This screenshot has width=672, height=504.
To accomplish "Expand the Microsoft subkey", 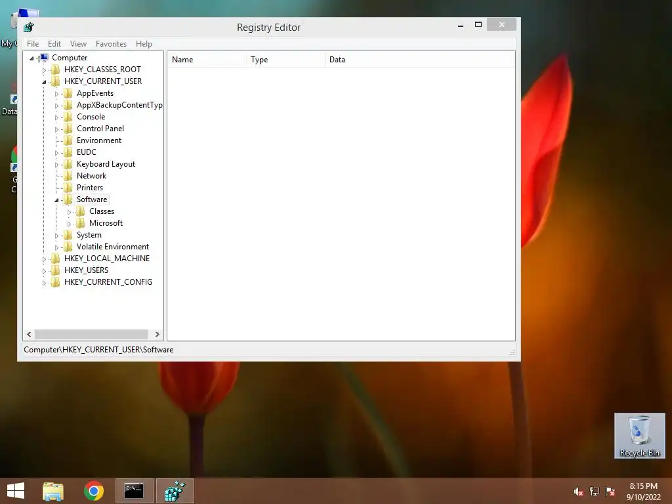I will [69, 224].
